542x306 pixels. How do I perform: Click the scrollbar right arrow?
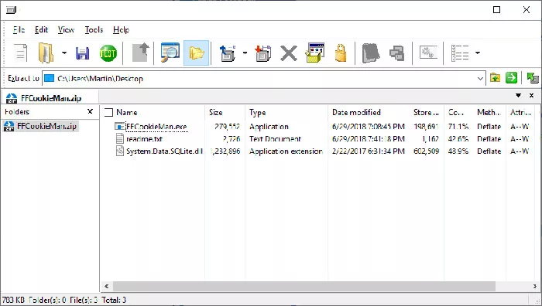click(535, 286)
